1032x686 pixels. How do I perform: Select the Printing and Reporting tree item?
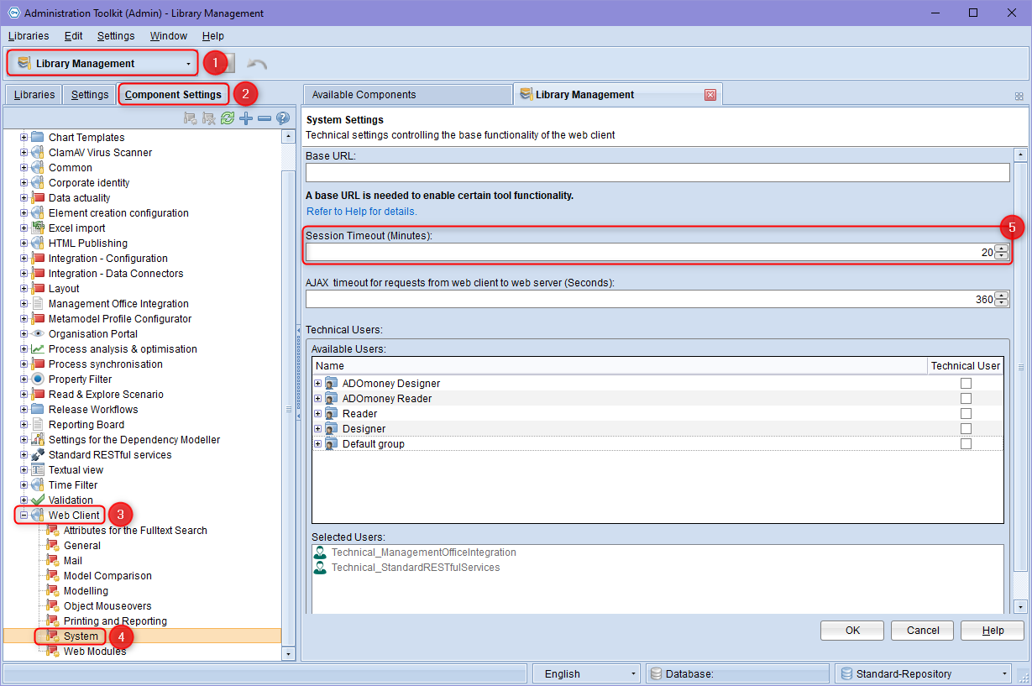pyautogui.click(x=115, y=621)
